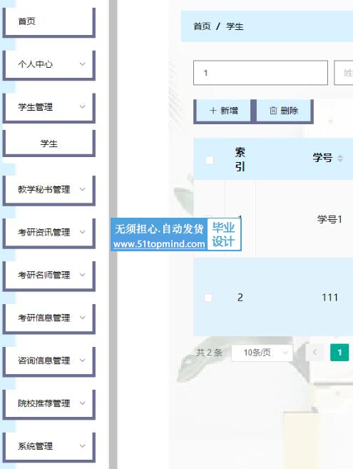Check the checkbox for row 2
The height and width of the screenshot is (469, 353).
pyautogui.click(x=208, y=298)
